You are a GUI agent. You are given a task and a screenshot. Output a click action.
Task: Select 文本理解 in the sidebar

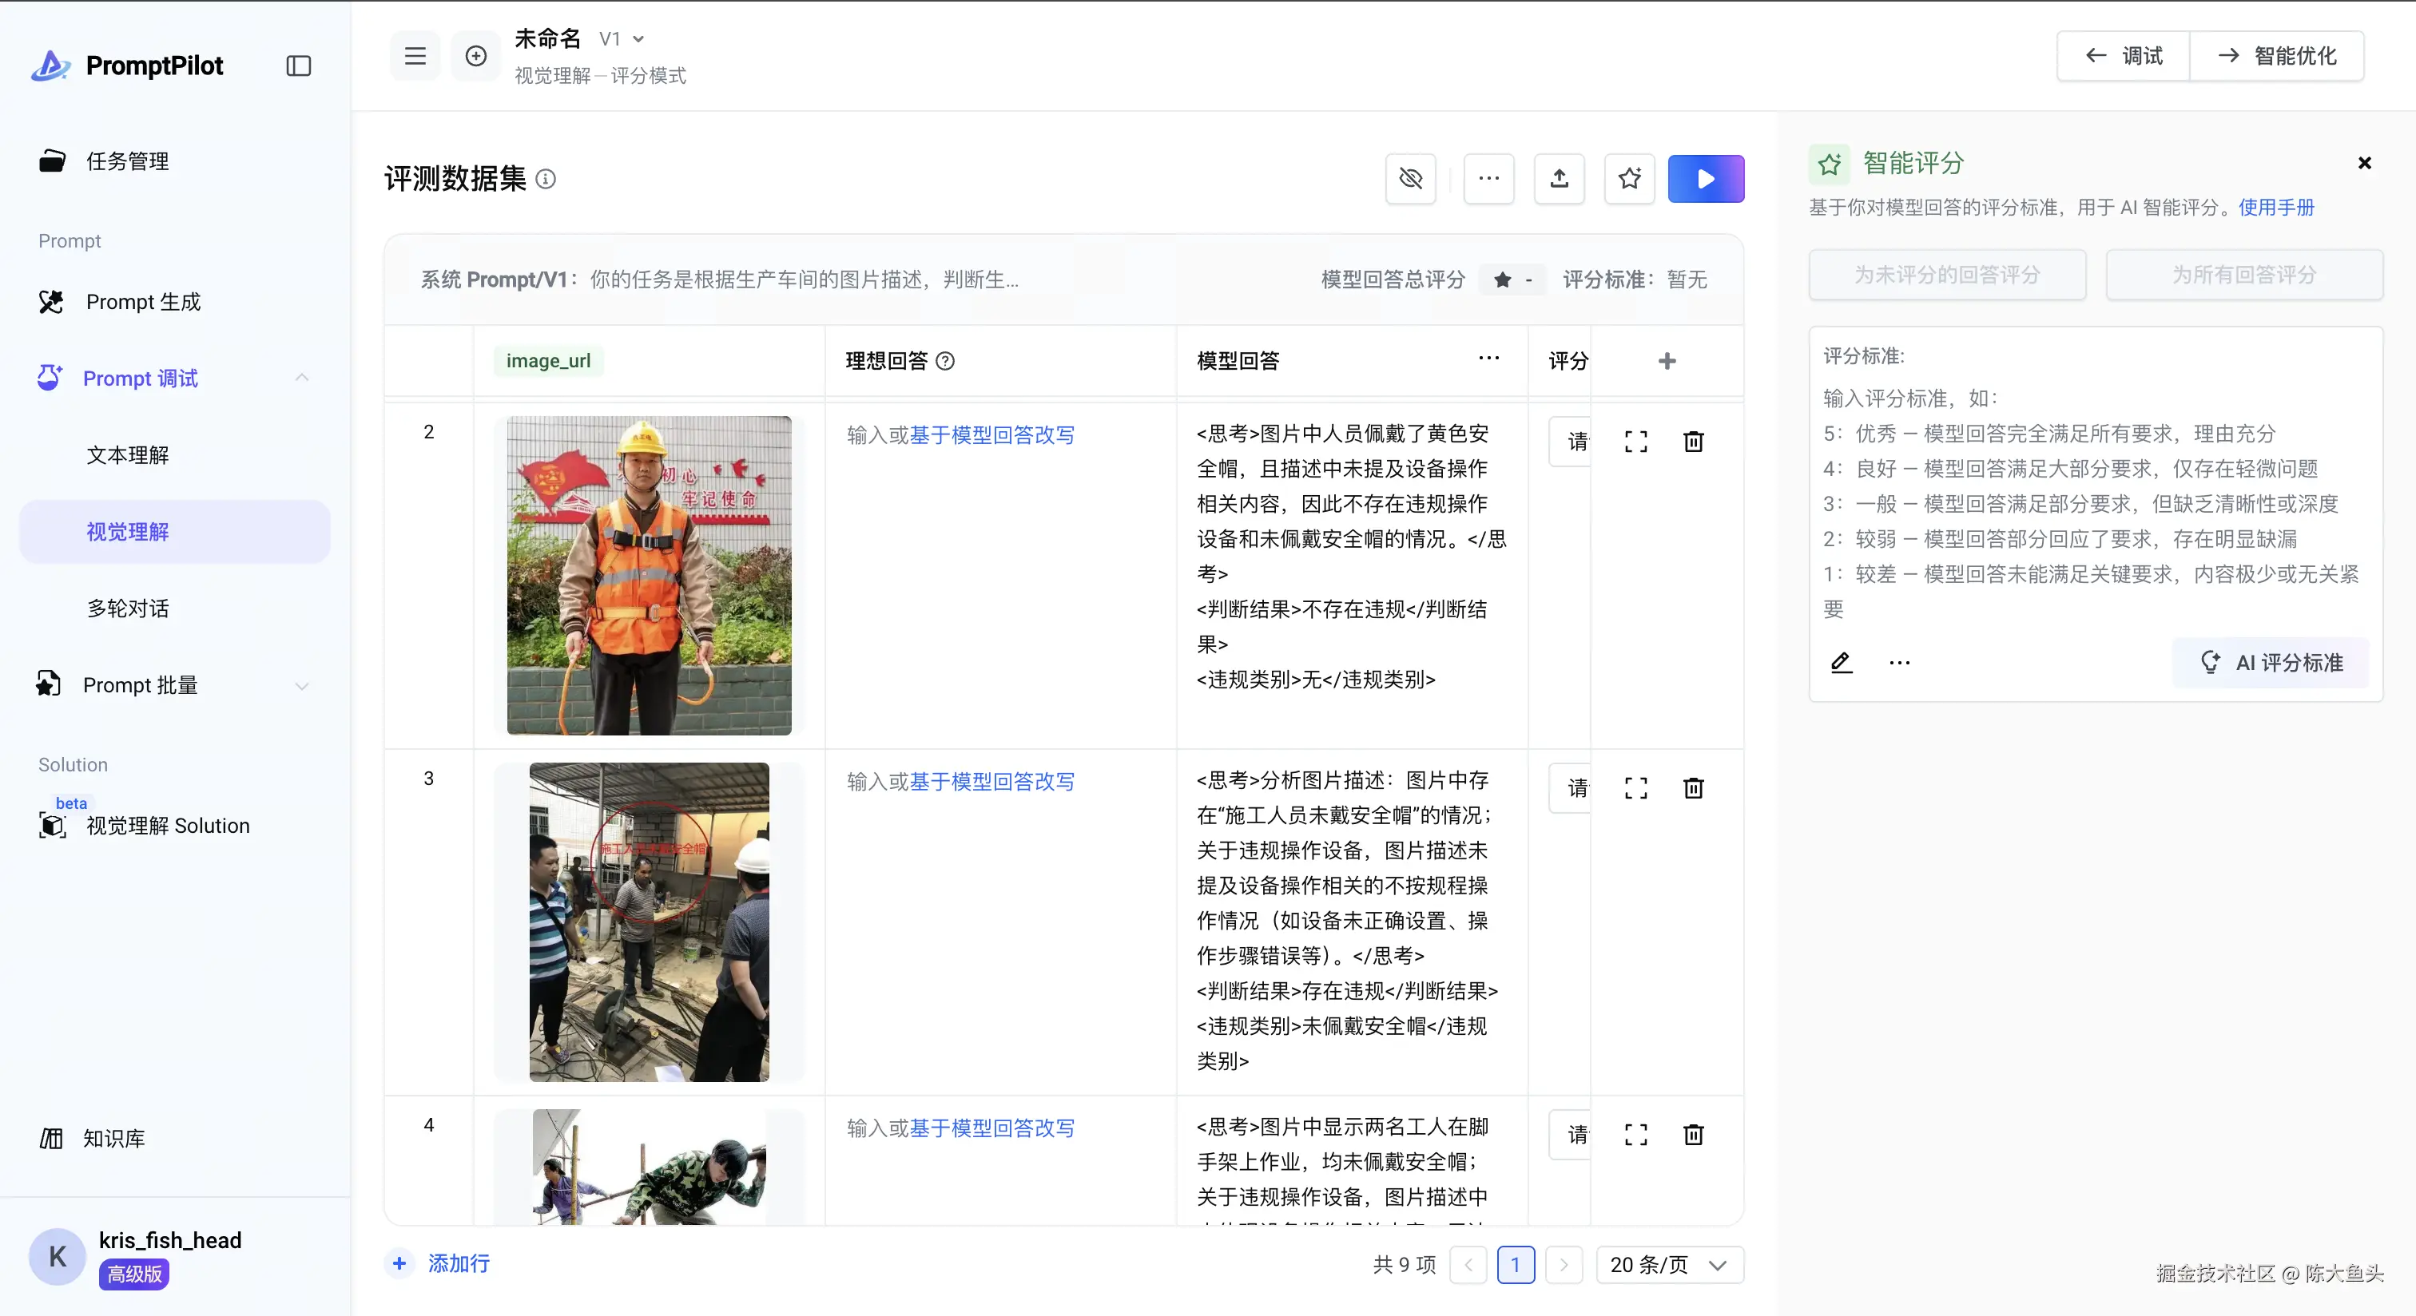pos(128,454)
